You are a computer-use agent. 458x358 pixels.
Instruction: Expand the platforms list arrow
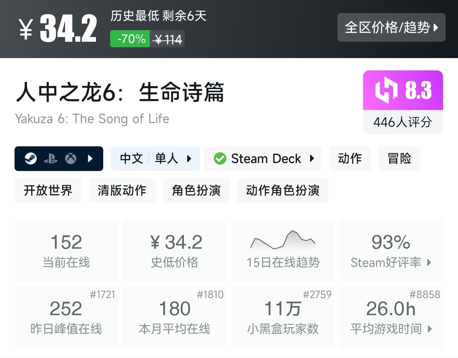[90, 159]
